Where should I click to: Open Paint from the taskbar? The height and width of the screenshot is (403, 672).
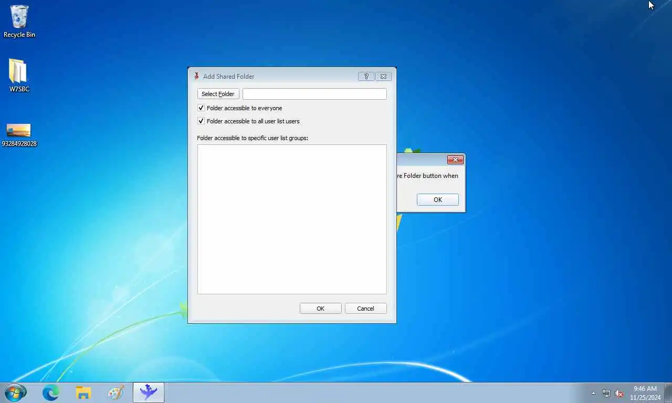click(x=116, y=393)
